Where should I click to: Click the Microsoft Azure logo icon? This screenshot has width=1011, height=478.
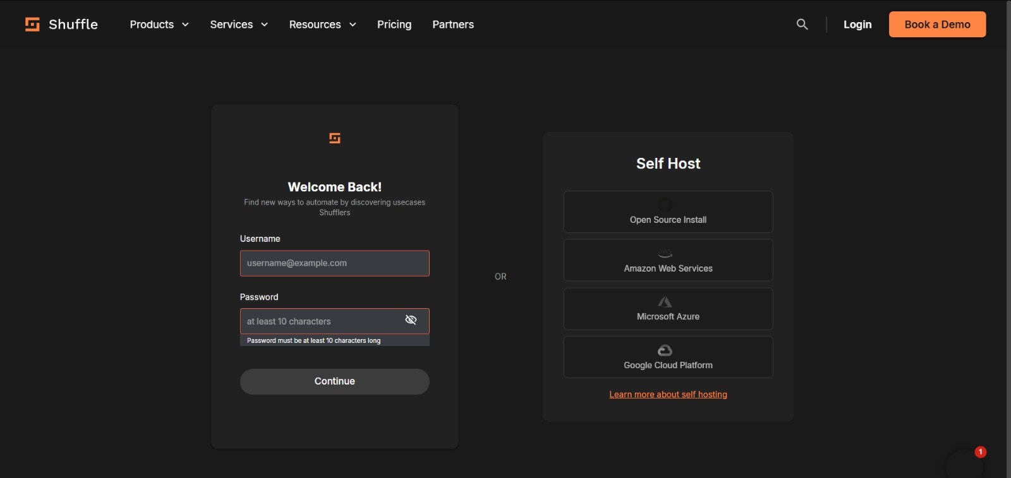[665, 302]
